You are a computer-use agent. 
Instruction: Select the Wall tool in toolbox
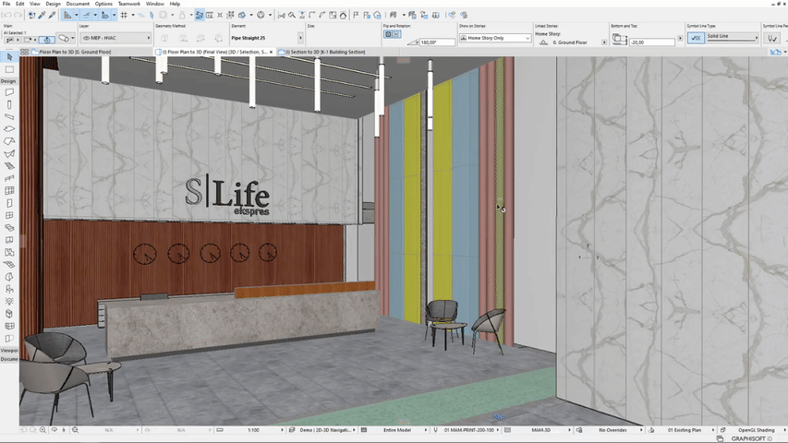click(9, 92)
